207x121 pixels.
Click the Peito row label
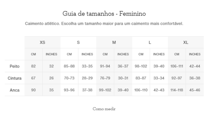(x=15, y=66)
